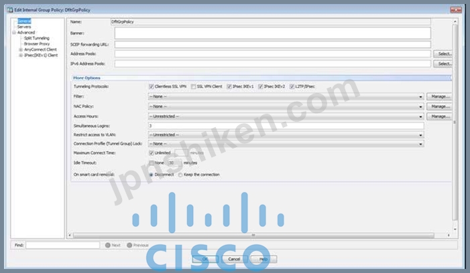The height and width of the screenshot is (273, 470).
Task: Click the Banner text field
Action: (x=272, y=33)
